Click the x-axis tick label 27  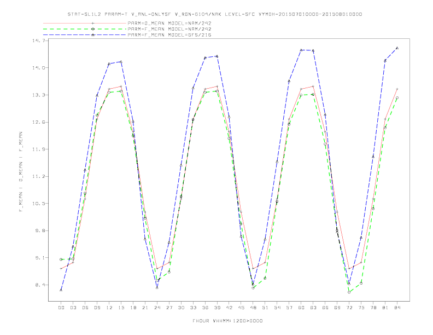(x=169, y=308)
